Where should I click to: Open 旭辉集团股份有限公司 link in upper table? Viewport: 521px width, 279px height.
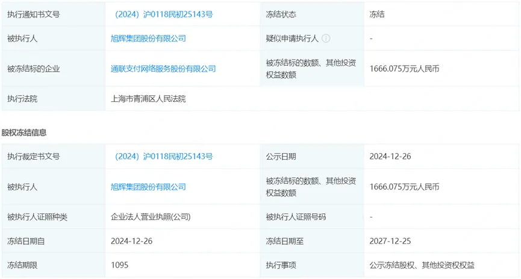pos(148,39)
